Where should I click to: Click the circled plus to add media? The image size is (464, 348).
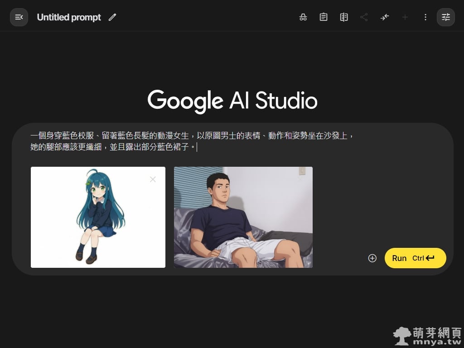click(x=372, y=258)
